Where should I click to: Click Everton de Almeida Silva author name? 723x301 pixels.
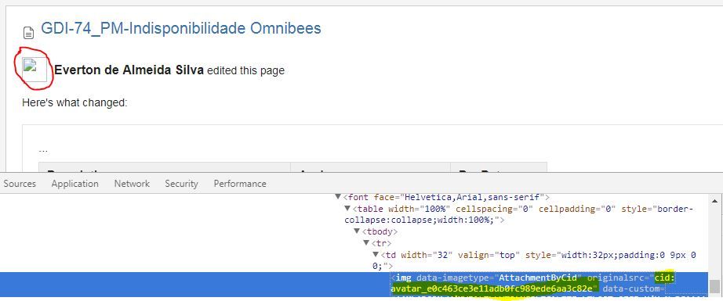point(129,70)
